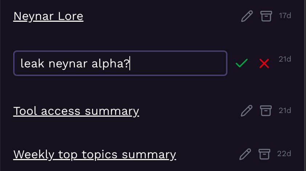The height and width of the screenshot is (171, 306).
Task: Open Weekly top topics summary
Action: pos(94,154)
